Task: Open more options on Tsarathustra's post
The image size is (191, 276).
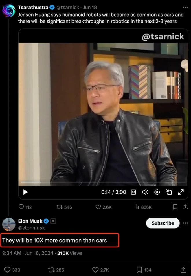Action: tap(185, 7)
